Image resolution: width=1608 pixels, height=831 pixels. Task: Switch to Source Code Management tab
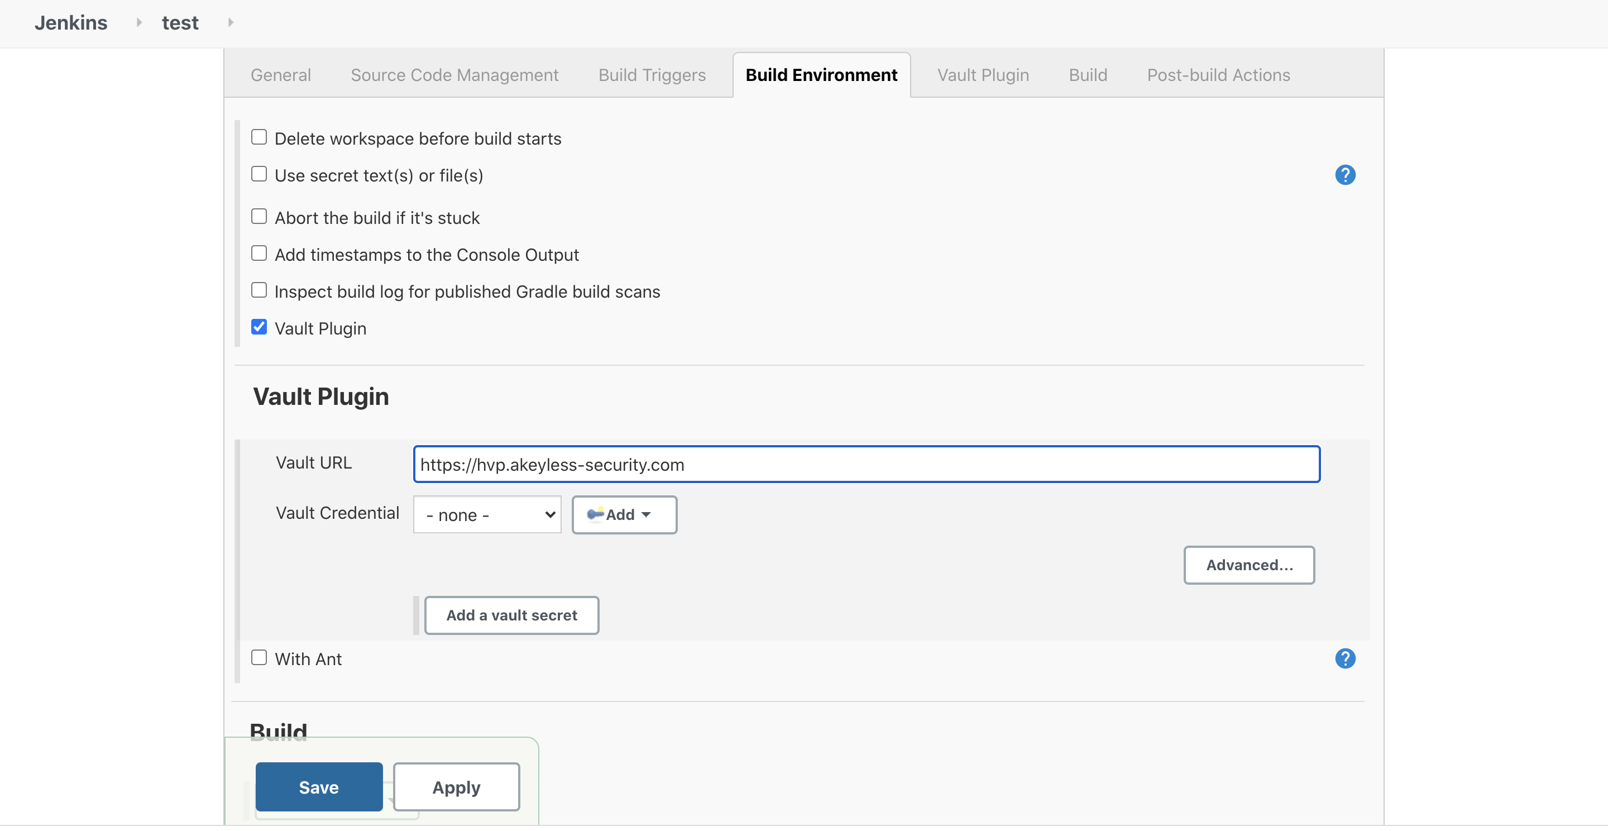point(454,75)
